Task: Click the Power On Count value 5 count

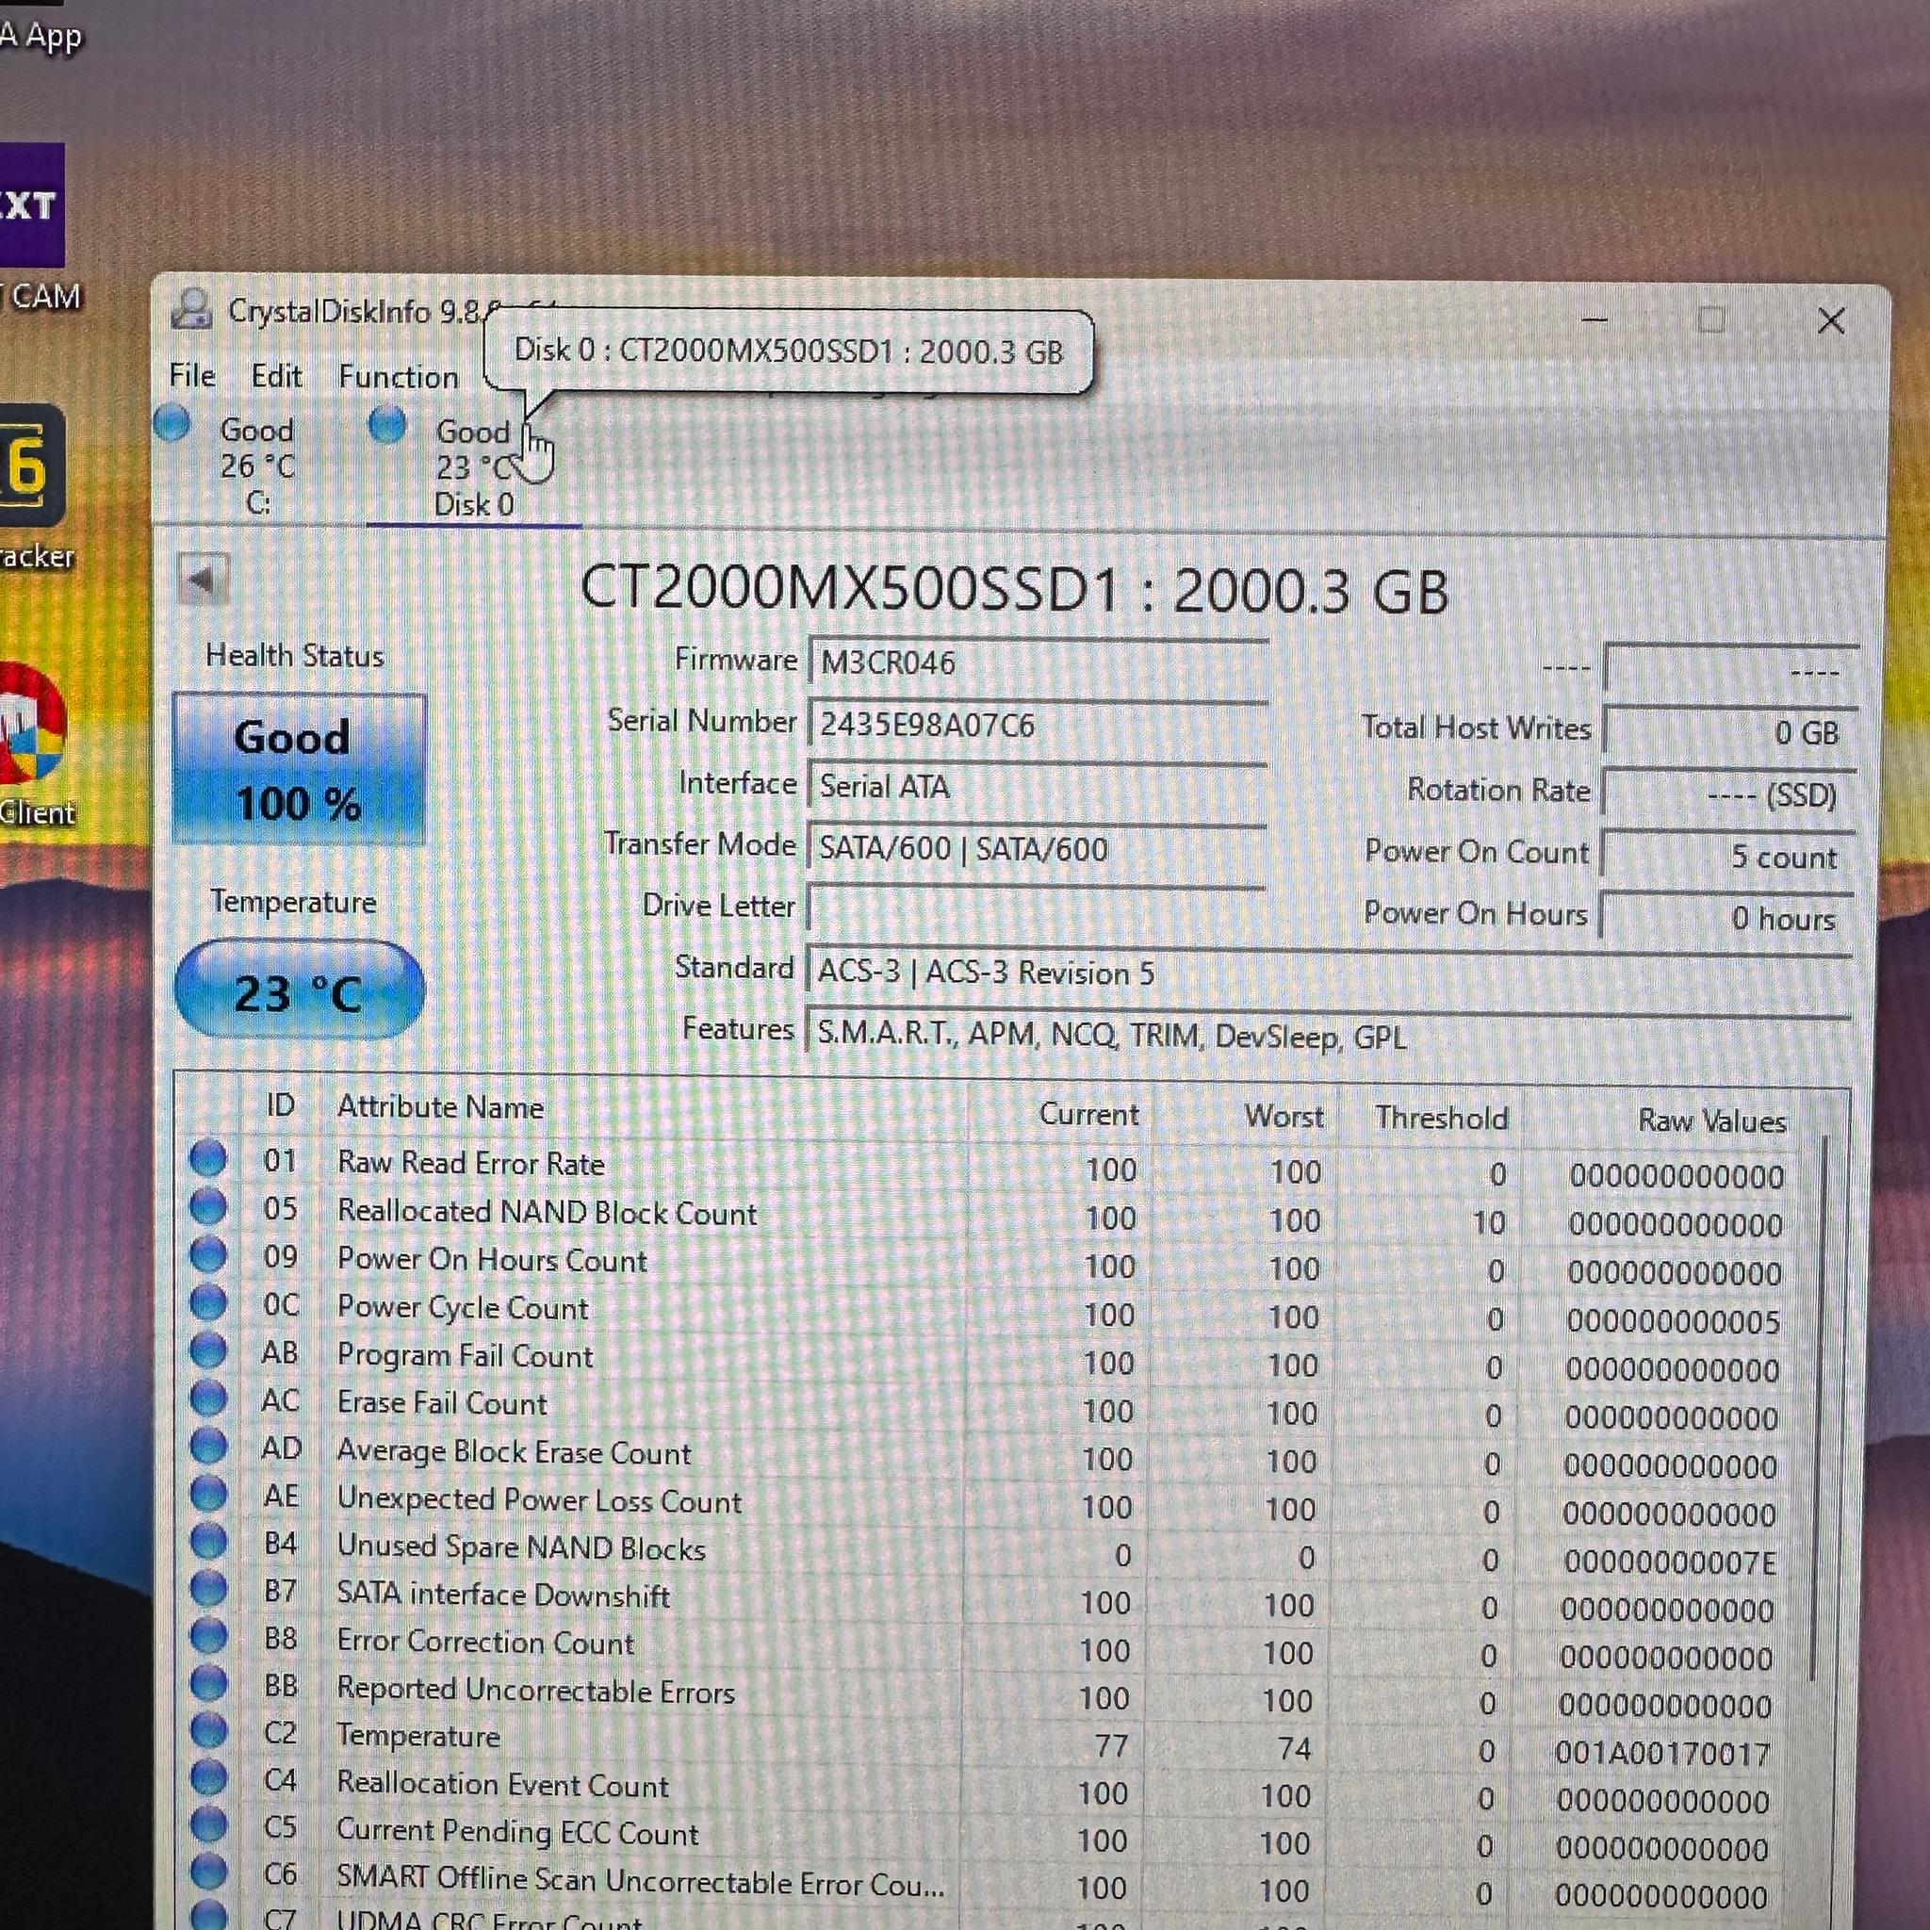Action: pyautogui.click(x=1727, y=856)
